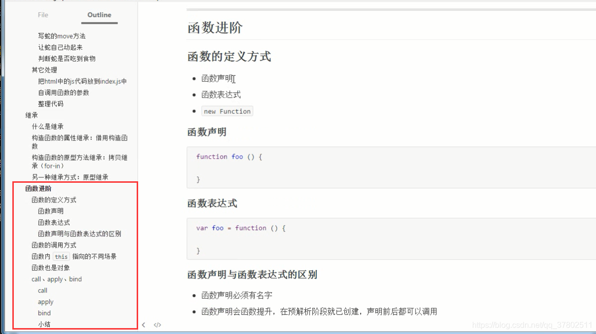Viewport: 596px width, 334px height.
Task: Select outline item 另一种继承方式：原型继承
Action: (x=70, y=177)
